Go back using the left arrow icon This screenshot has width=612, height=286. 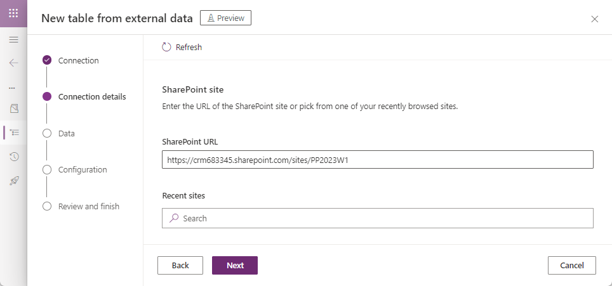tap(14, 63)
